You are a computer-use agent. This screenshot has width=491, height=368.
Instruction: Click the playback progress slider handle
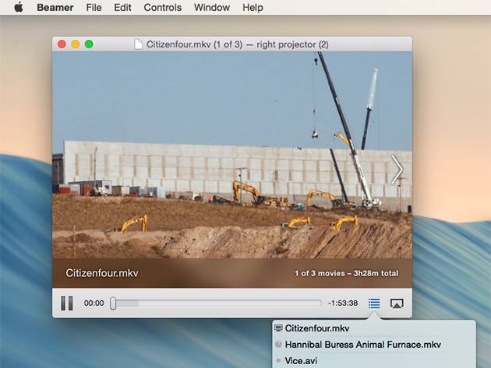[x=113, y=303]
